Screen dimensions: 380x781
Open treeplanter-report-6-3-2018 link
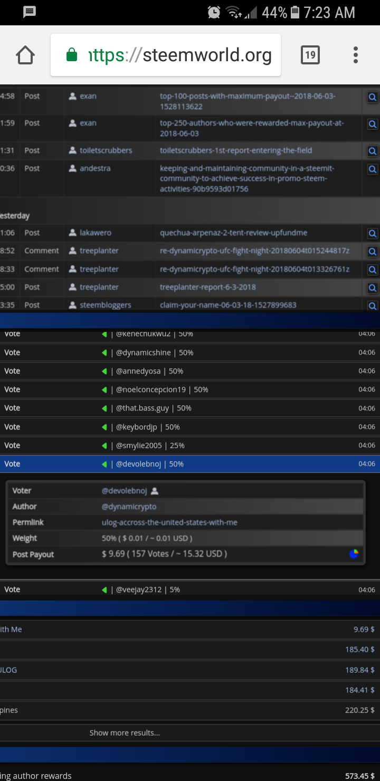pyautogui.click(x=208, y=287)
